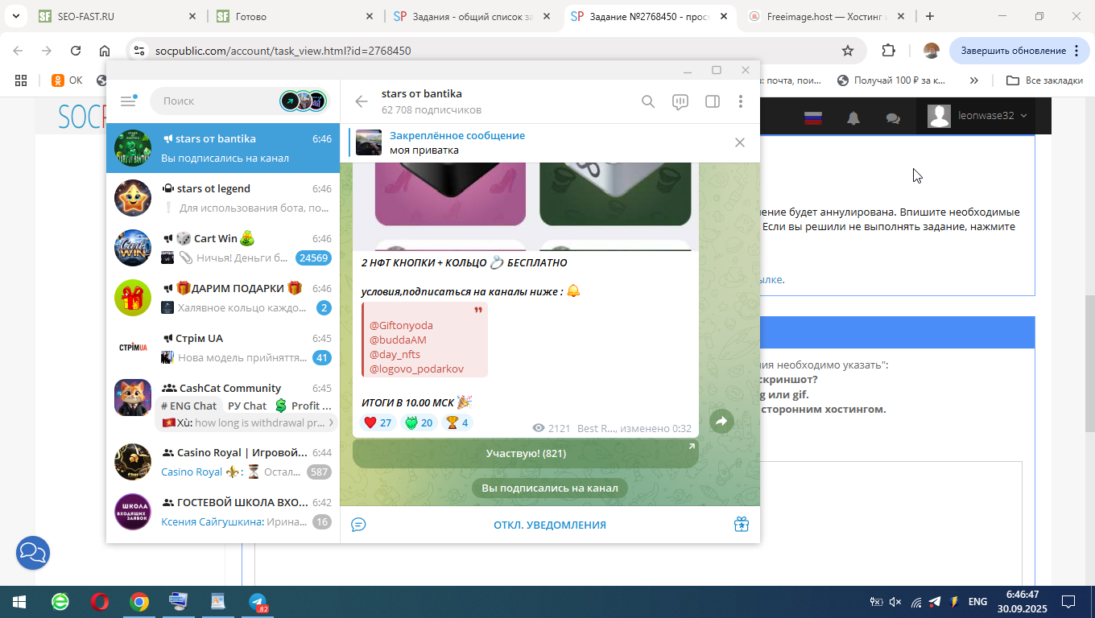Click 'ОТКЛ. УВЕДОМЛЕНИЯ' to mute channel
The image size is (1095, 618).
pyautogui.click(x=550, y=525)
